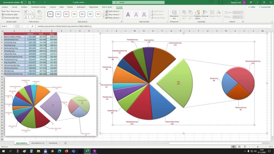Screen dimensions: 274x154
Task: Add a new sheet with plus icon
Action: pos(66,143)
